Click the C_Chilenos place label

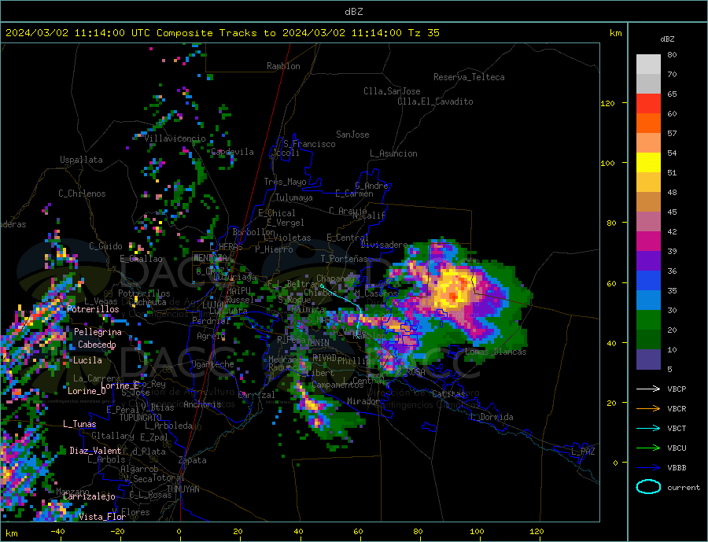pyautogui.click(x=82, y=194)
